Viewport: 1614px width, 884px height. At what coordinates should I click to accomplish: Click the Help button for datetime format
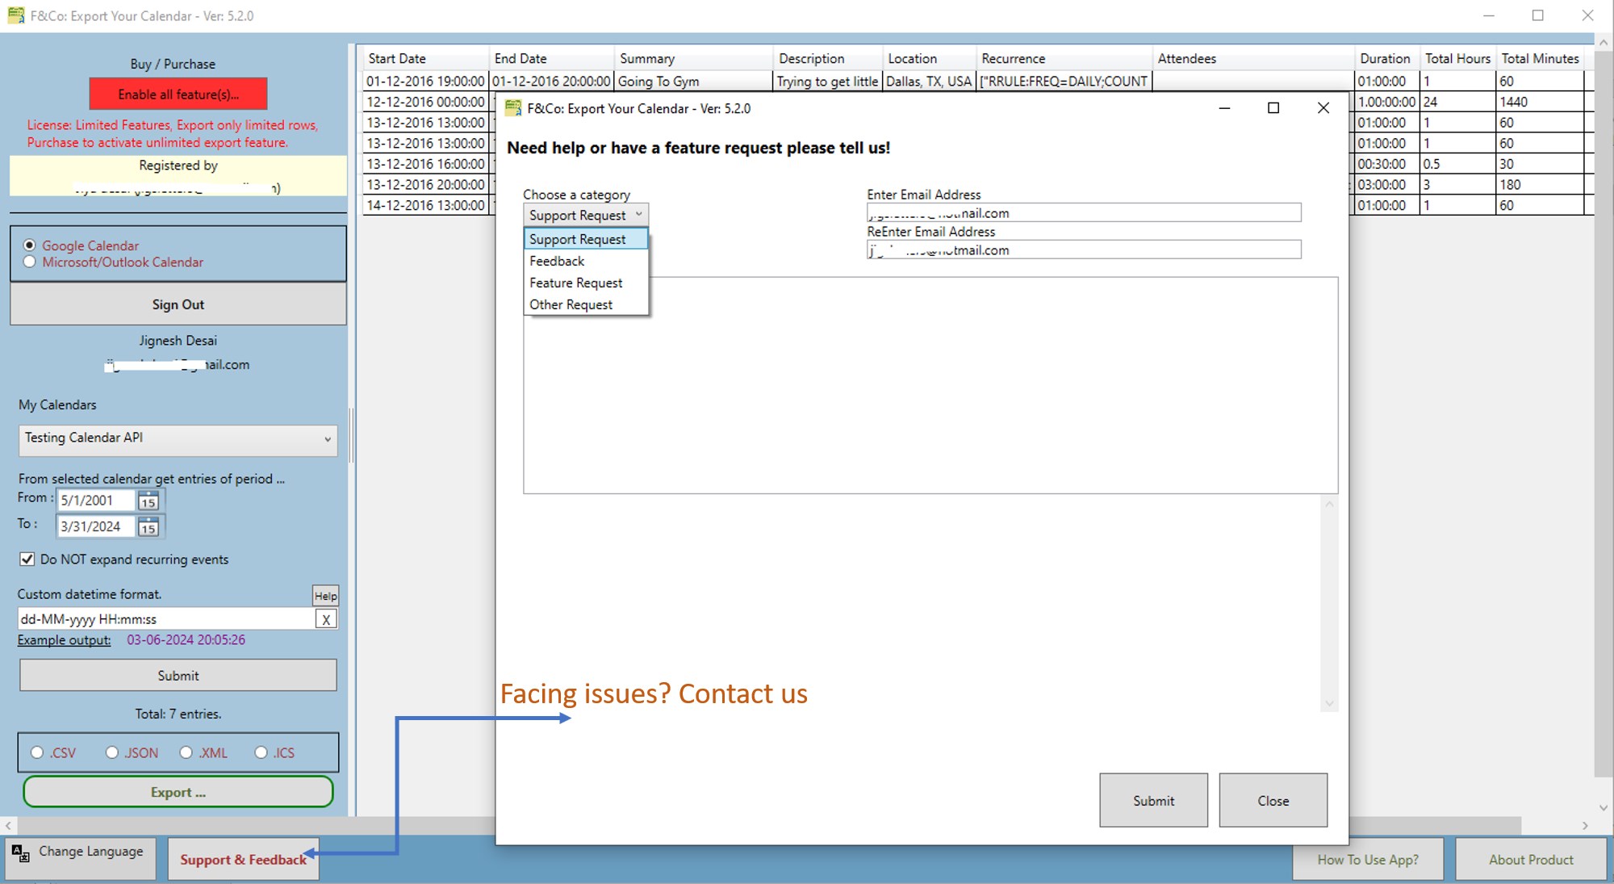point(325,596)
